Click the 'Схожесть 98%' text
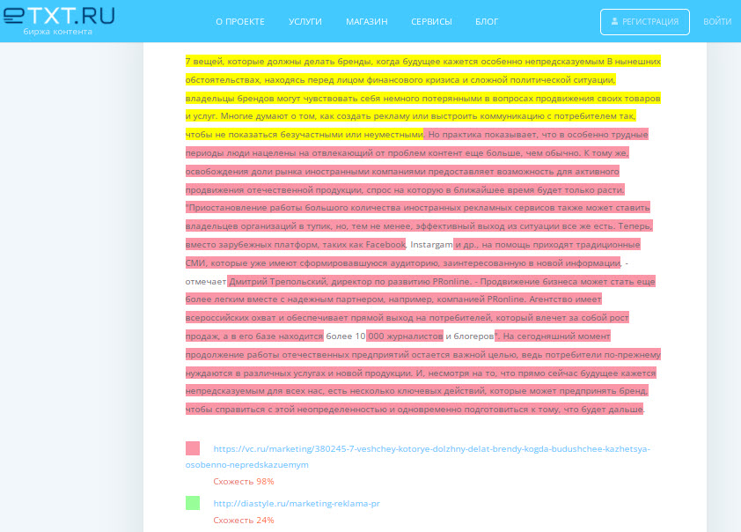This screenshot has width=741, height=532. [x=244, y=482]
